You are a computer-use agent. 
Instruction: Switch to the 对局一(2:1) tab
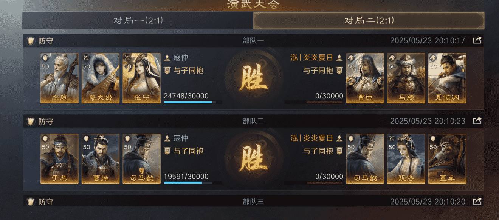point(138,20)
